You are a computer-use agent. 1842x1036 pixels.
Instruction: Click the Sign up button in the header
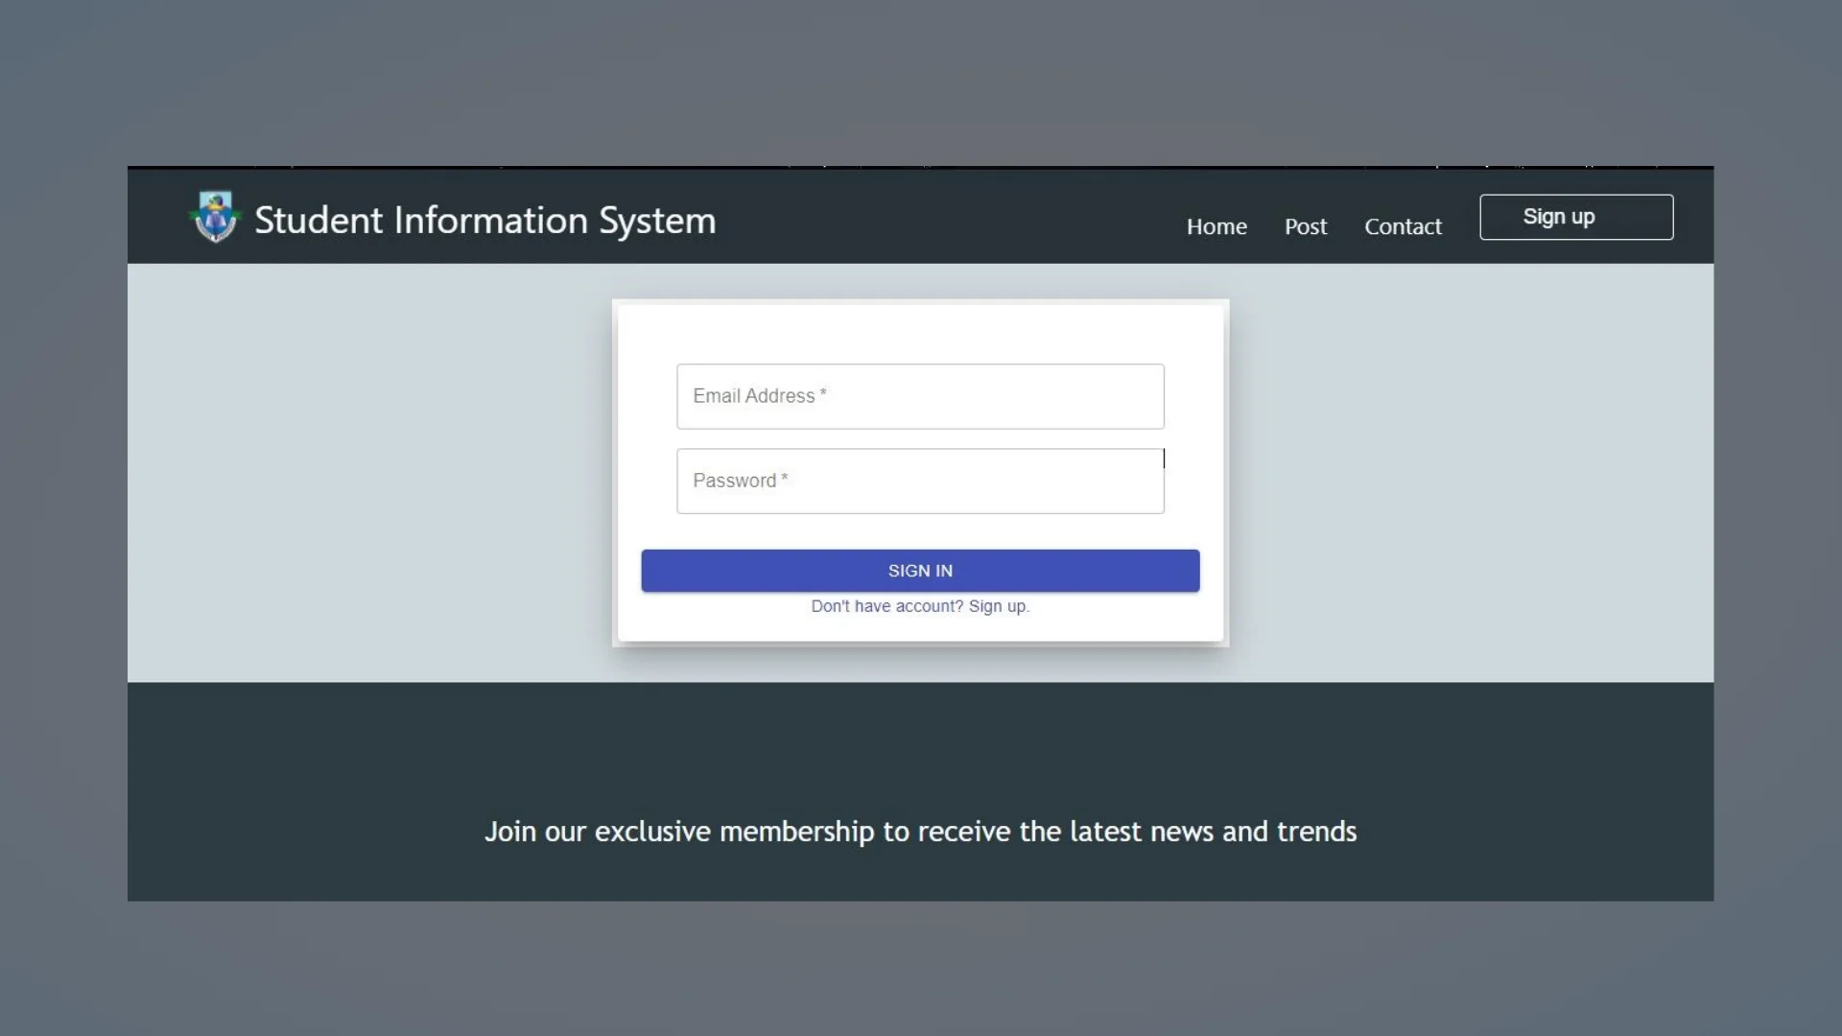1575,217
